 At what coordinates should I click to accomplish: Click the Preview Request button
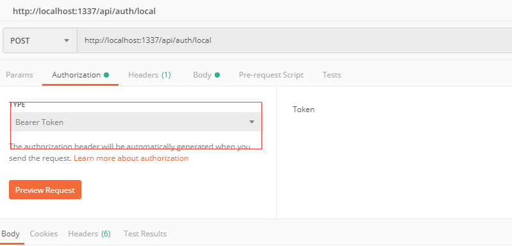(45, 190)
